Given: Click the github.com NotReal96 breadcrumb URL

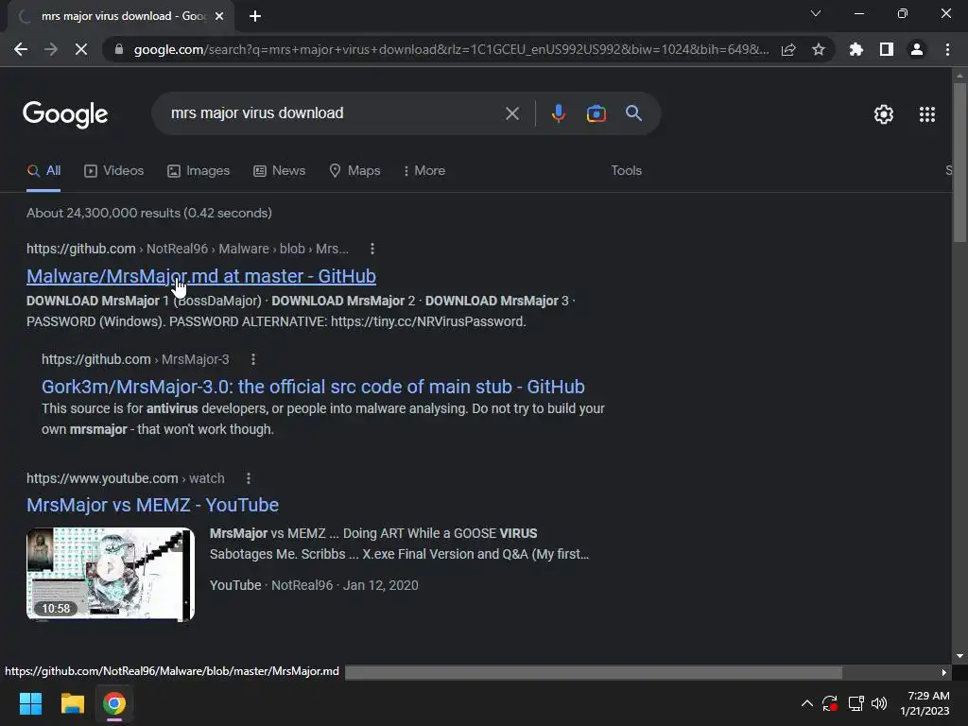Looking at the screenshot, I should (188, 249).
